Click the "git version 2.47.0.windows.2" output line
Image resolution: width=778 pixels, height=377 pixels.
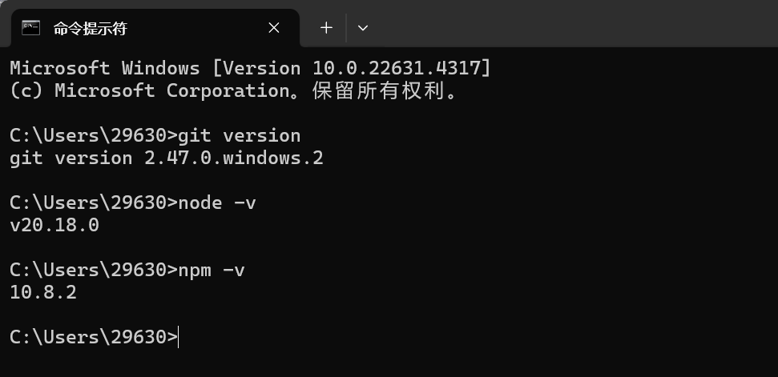tap(167, 158)
